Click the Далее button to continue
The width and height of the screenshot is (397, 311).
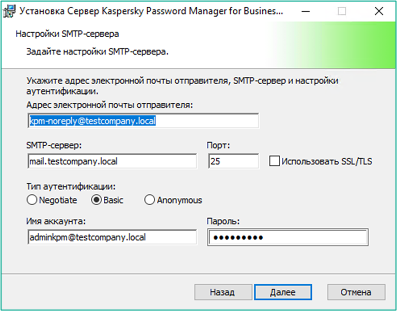pyautogui.click(x=283, y=292)
